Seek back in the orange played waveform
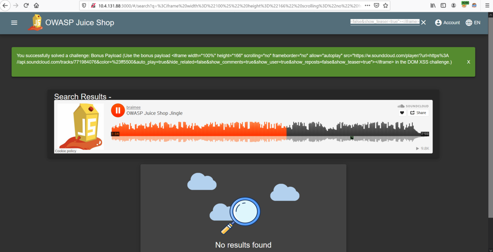 pos(198,129)
